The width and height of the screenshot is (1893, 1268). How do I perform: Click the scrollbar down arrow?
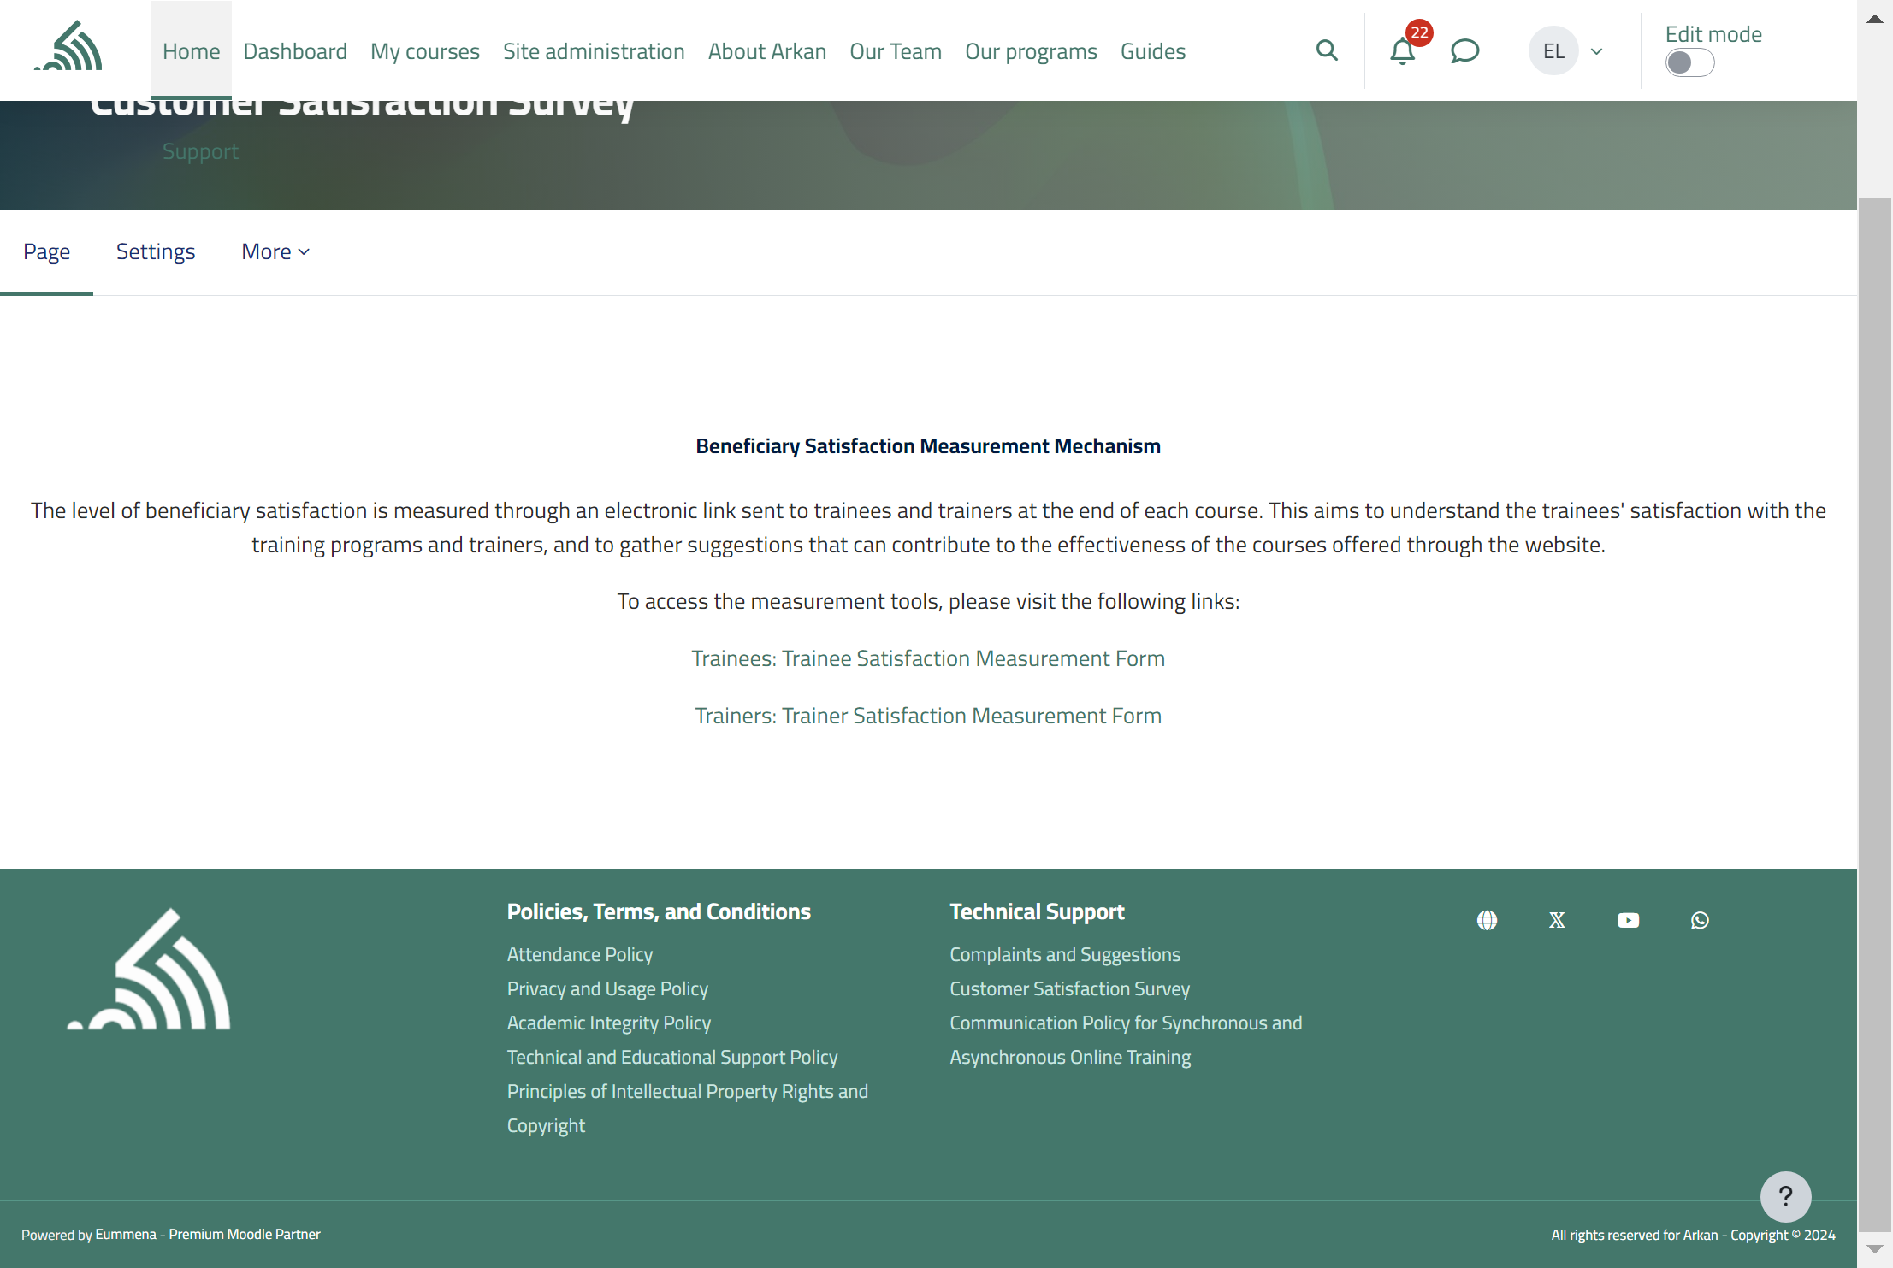1875,1249
